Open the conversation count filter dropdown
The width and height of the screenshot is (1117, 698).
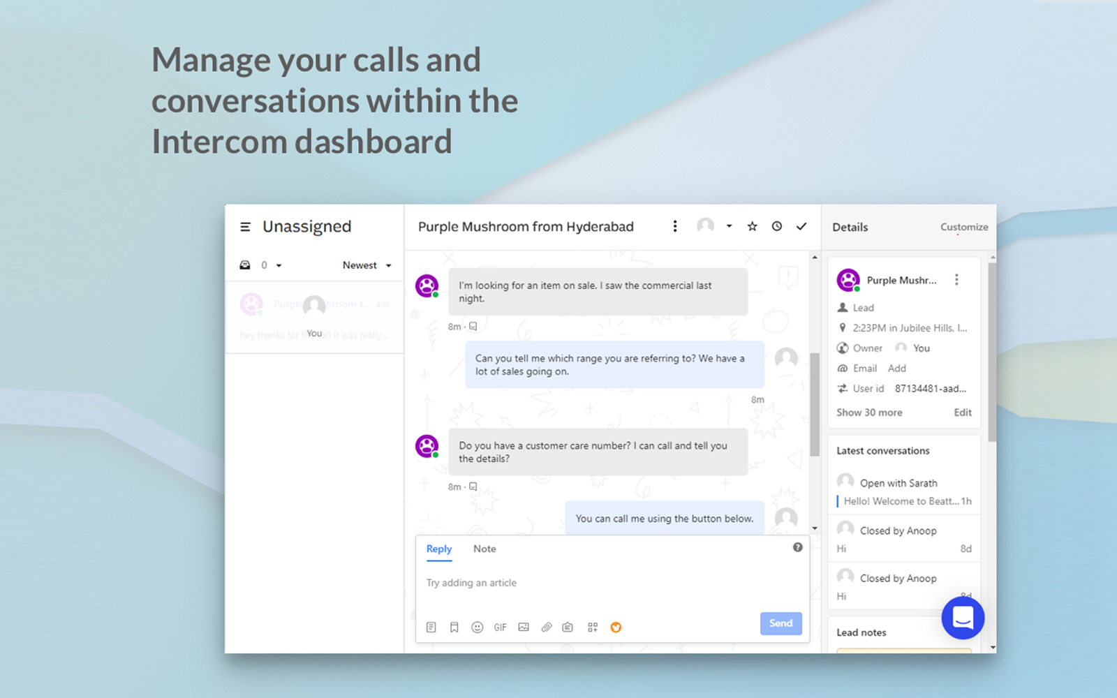[277, 265]
